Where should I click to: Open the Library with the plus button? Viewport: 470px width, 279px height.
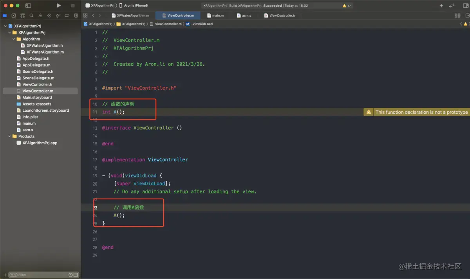point(441,5)
